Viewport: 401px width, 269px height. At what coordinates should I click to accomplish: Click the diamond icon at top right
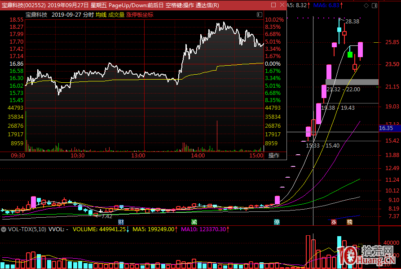coord(366,5)
